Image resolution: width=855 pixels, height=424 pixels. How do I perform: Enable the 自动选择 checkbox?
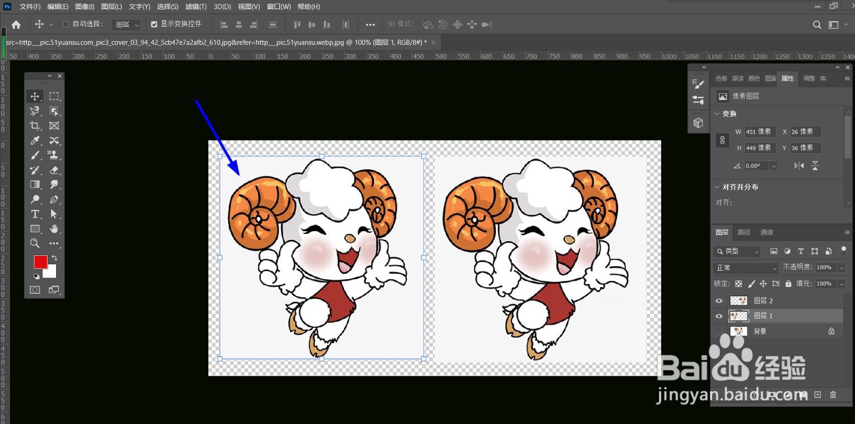(66, 24)
